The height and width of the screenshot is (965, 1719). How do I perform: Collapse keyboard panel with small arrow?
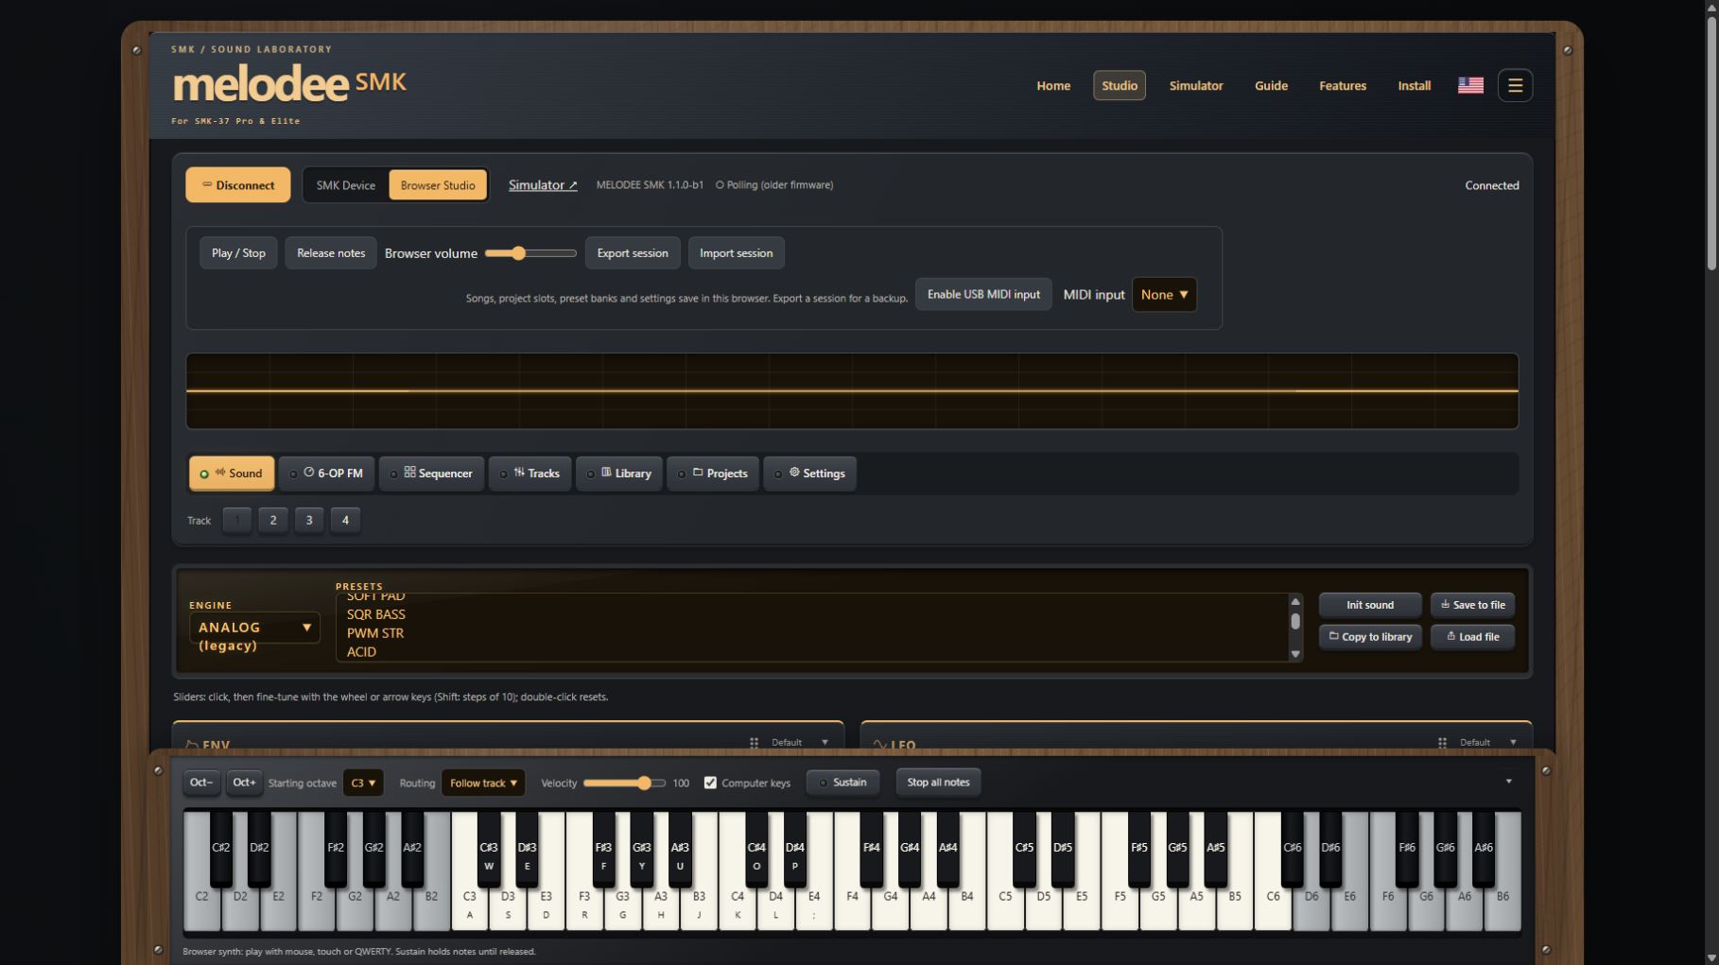click(1508, 782)
